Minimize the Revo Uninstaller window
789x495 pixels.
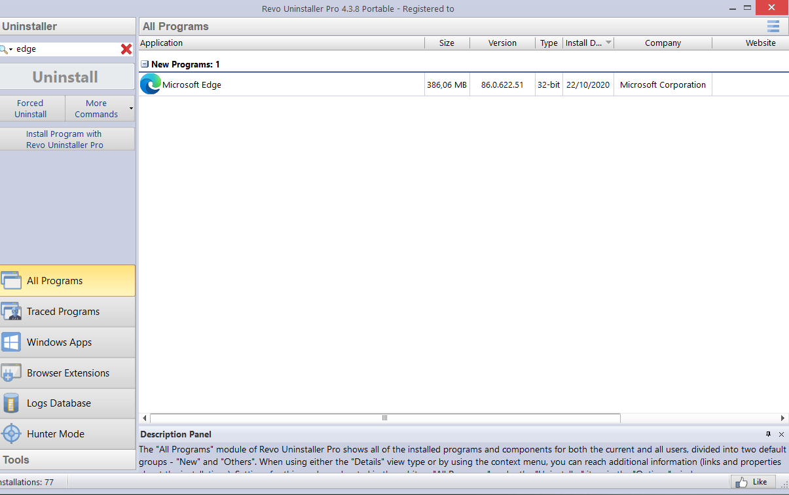(x=733, y=9)
